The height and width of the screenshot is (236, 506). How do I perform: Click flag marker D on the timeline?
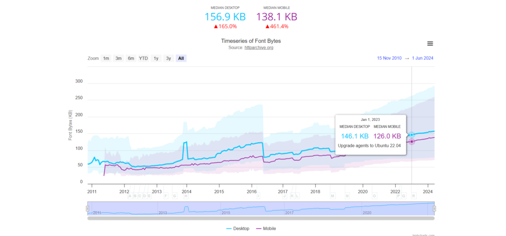pyautogui.click(x=145, y=196)
